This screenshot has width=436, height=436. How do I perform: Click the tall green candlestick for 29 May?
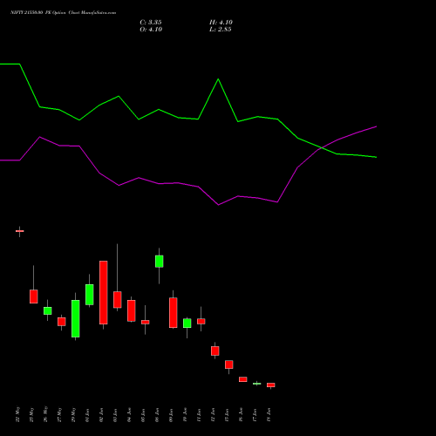(x=76, y=318)
